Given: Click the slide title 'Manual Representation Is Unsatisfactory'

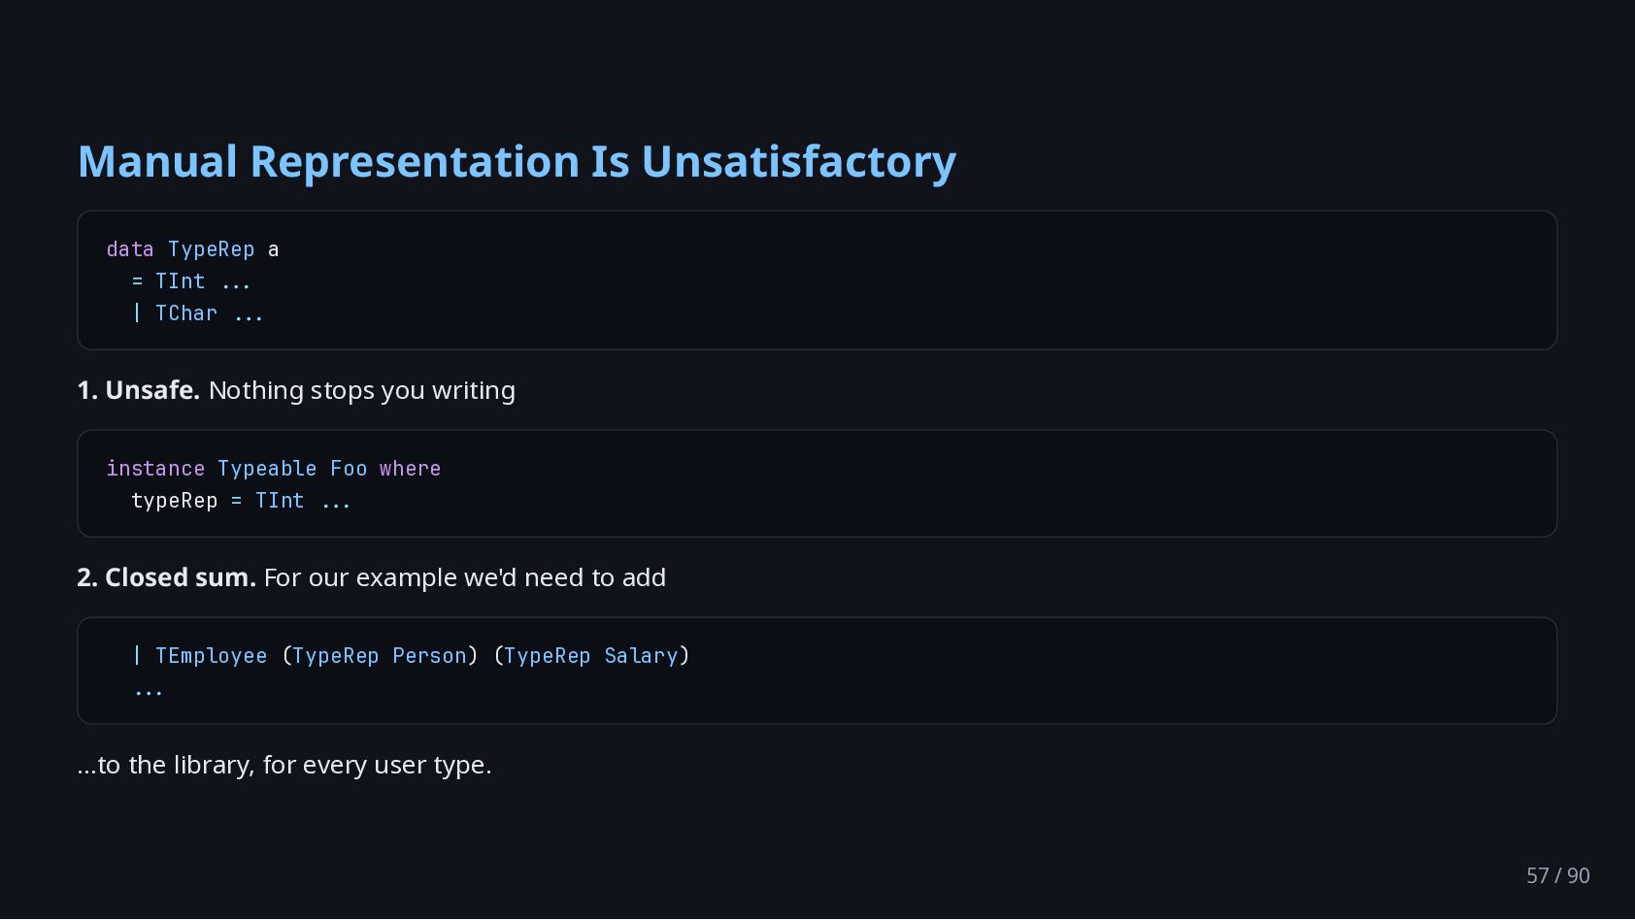Looking at the screenshot, I should click(x=517, y=162).
